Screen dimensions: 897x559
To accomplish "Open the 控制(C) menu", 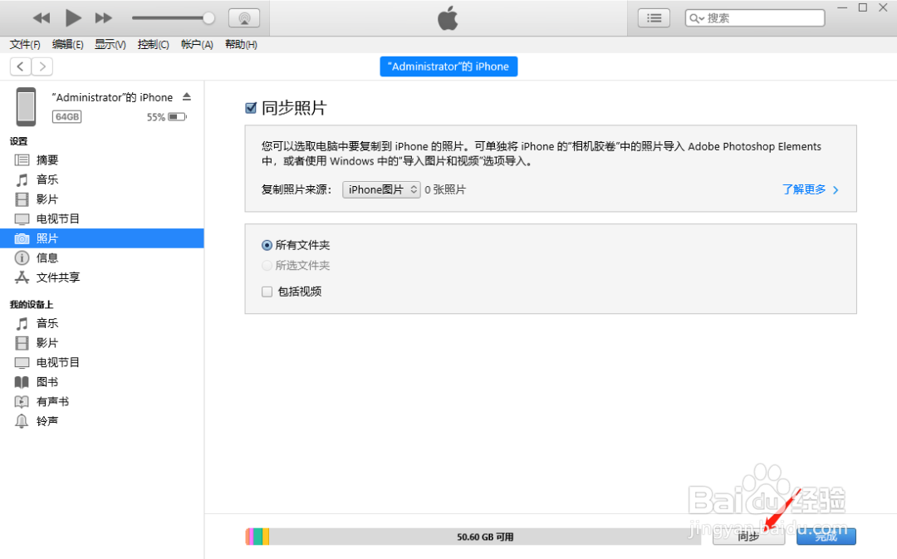I will (x=154, y=45).
